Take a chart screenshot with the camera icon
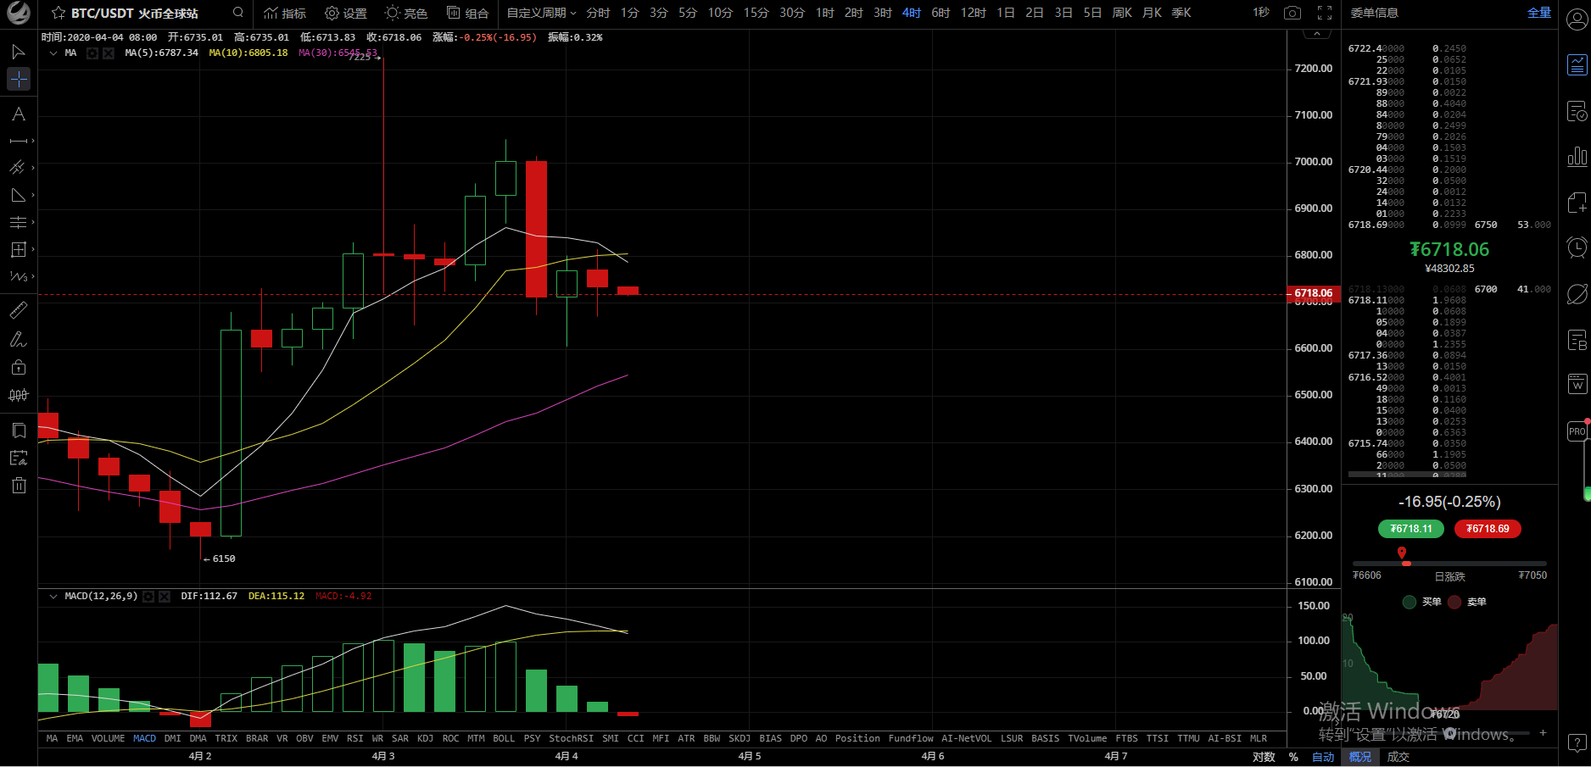Image resolution: width=1591 pixels, height=767 pixels. 1292,13
